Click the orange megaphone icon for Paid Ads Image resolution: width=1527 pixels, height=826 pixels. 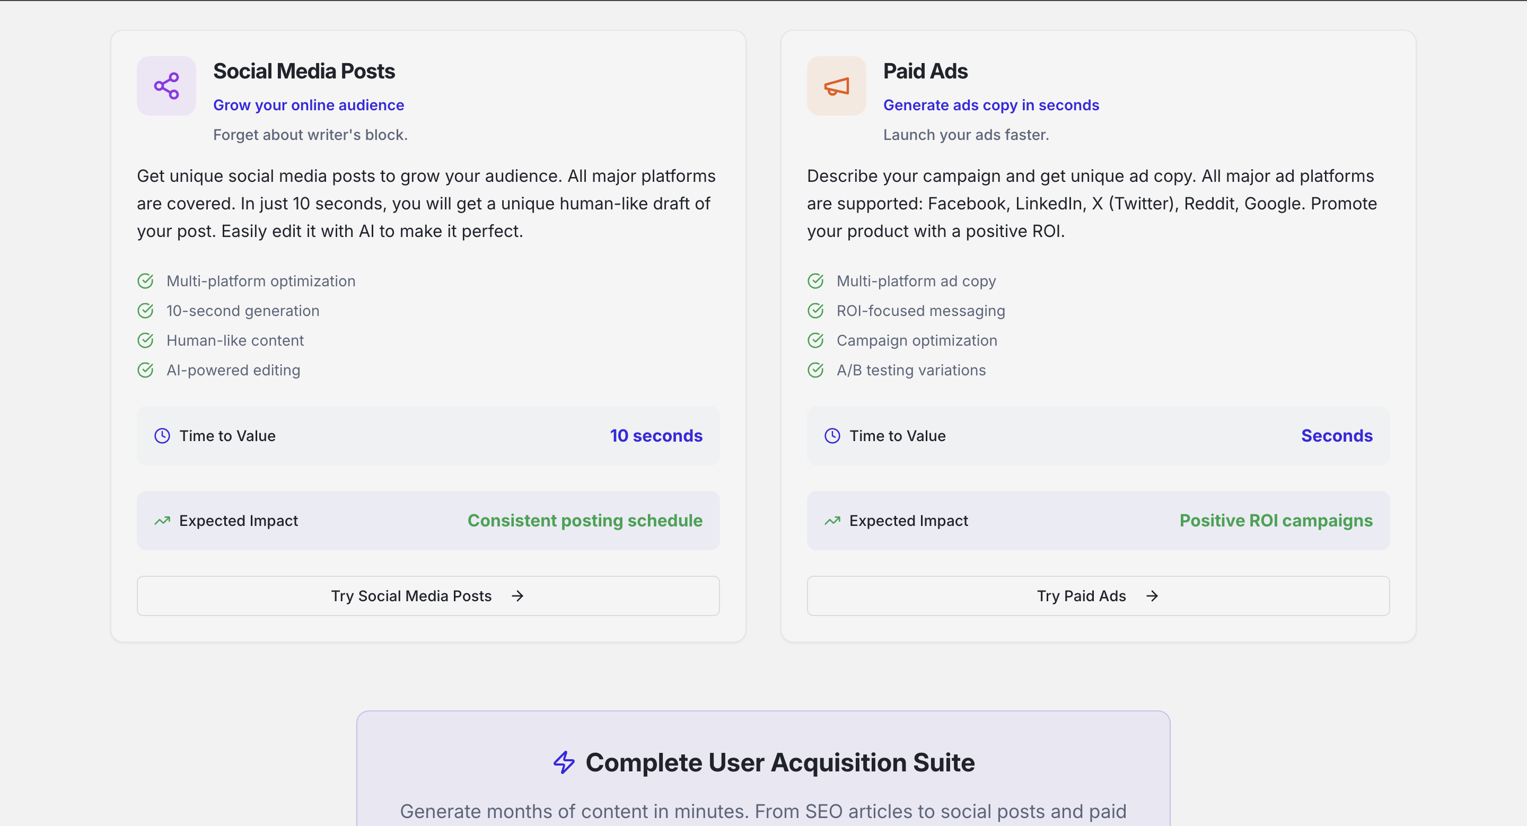point(836,86)
